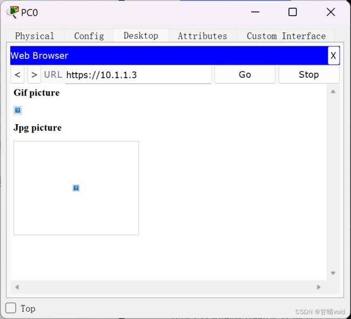
Task: Click the Gif picture heading
Action: (37, 93)
